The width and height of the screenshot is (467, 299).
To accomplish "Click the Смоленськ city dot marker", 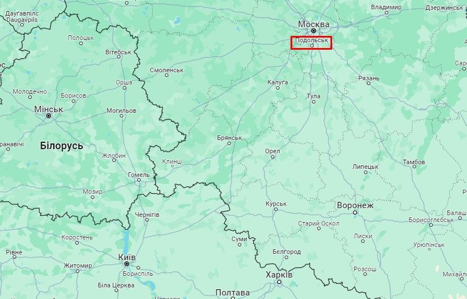I will pyautogui.click(x=167, y=75).
